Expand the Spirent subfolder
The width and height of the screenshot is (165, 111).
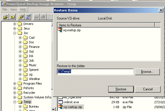[x=20, y=70]
